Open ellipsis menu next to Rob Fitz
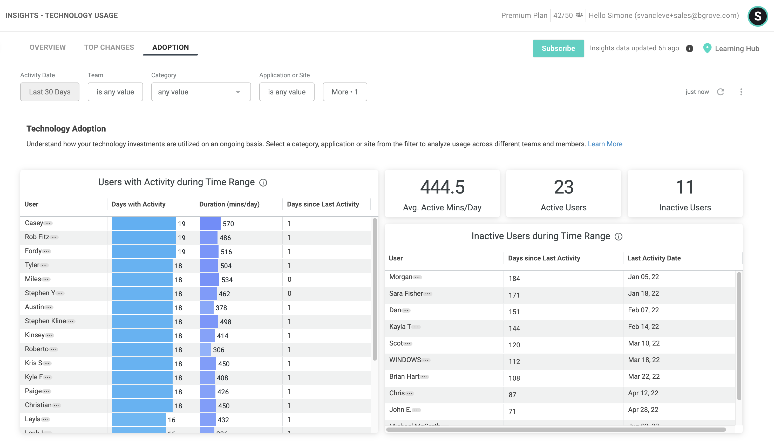774x441 pixels. coord(54,237)
